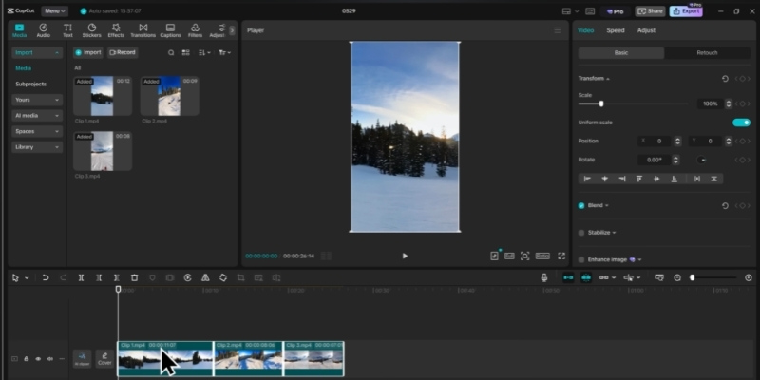This screenshot has height=380, width=760.
Task: Click the Record button in media panel
Action: coord(123,52)
